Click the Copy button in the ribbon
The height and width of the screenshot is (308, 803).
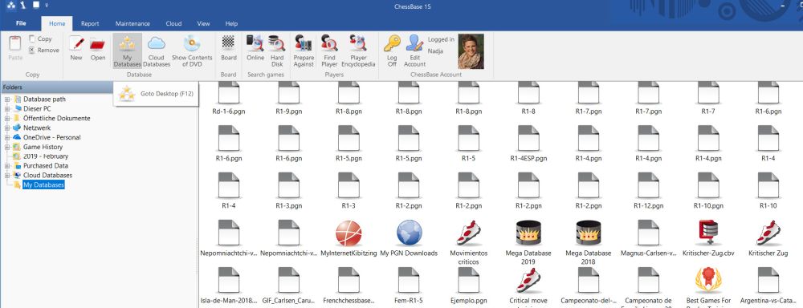click(40, 38)
